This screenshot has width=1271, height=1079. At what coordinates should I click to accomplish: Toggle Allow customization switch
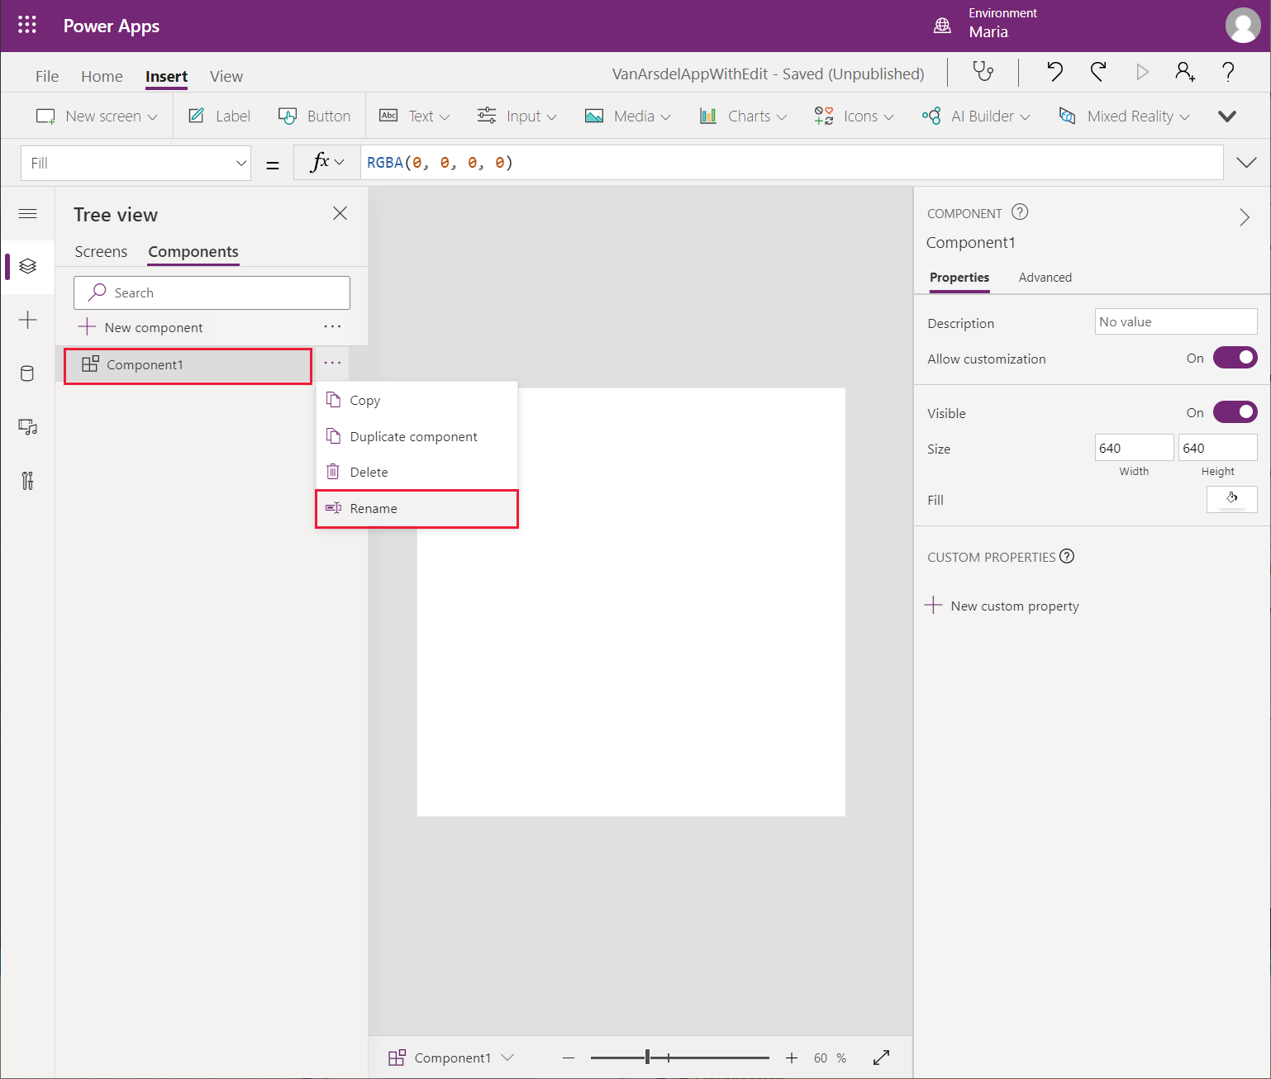1235,358
